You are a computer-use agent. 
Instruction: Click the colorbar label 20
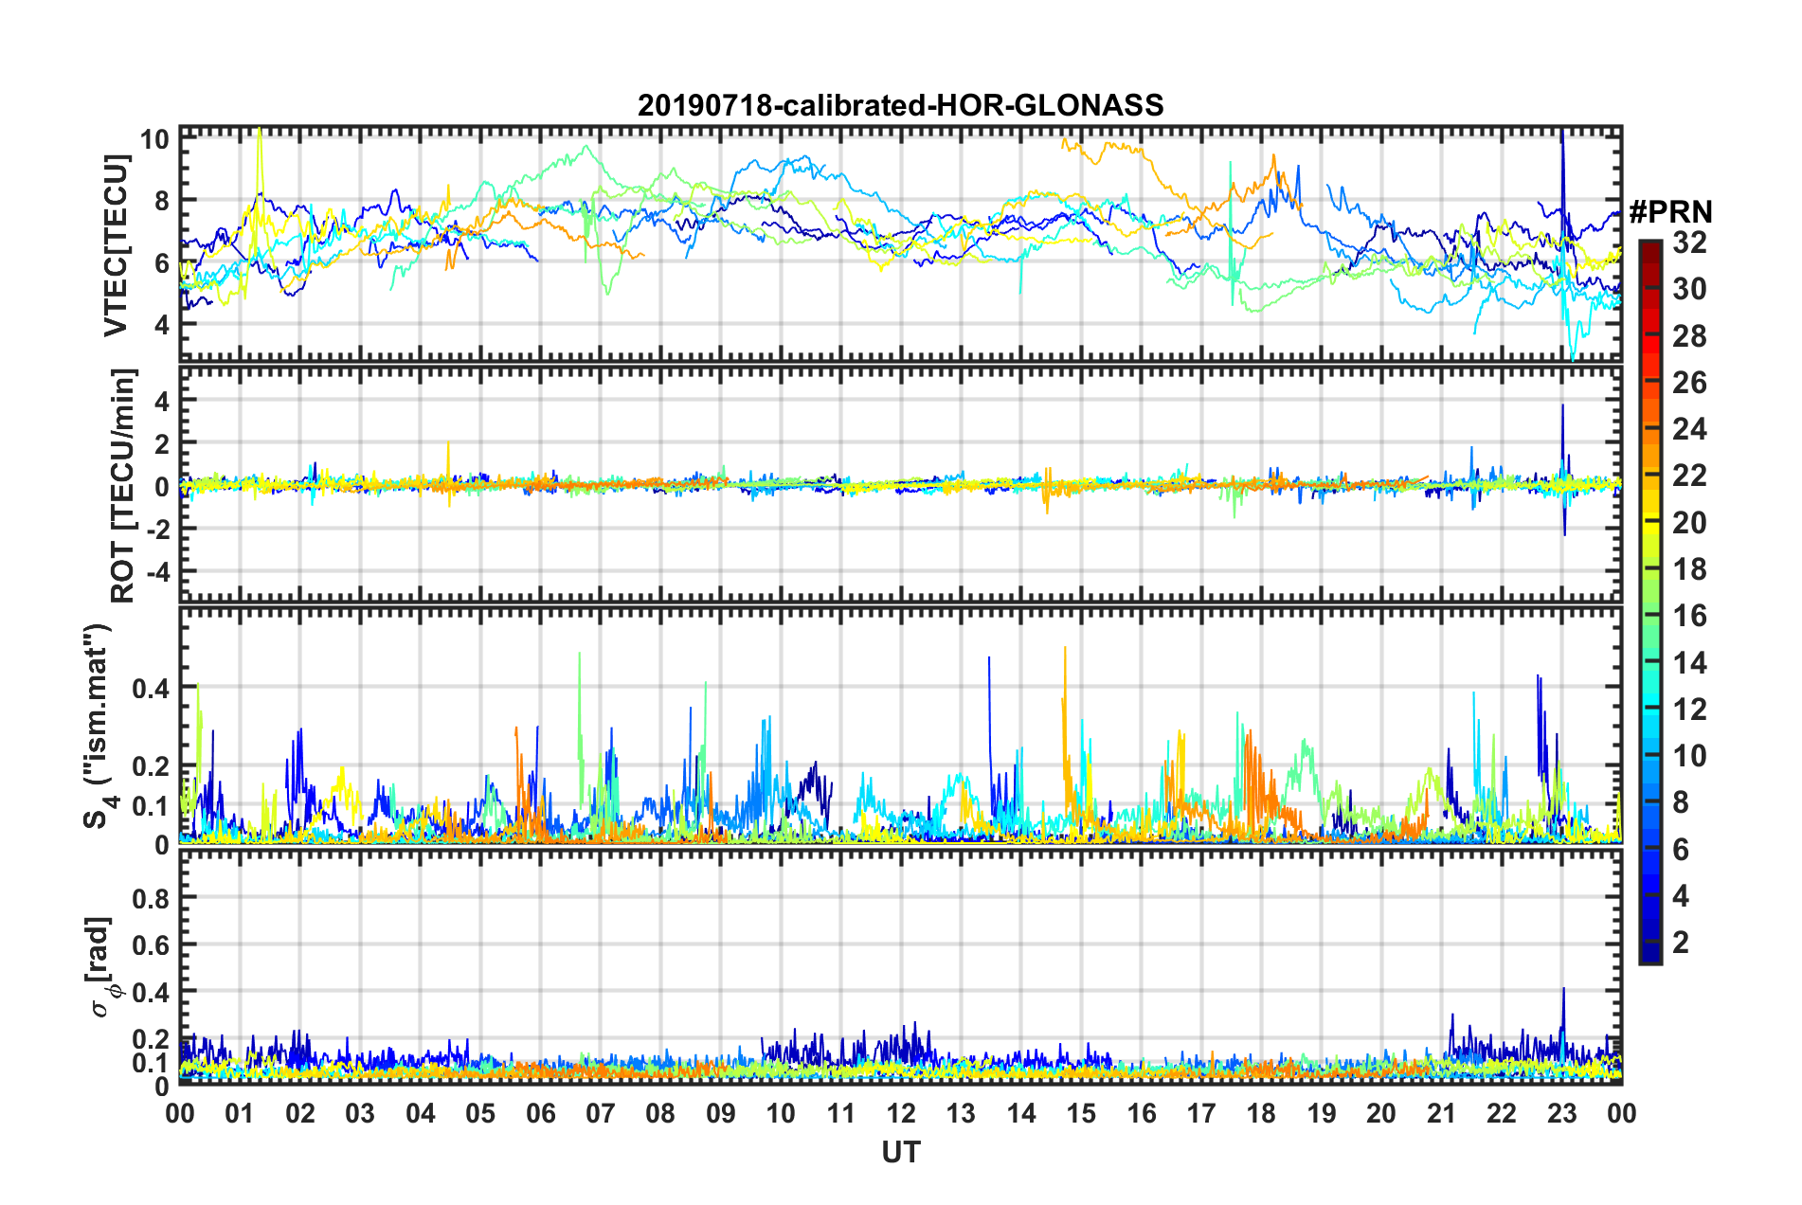[x=1689, y=523]
